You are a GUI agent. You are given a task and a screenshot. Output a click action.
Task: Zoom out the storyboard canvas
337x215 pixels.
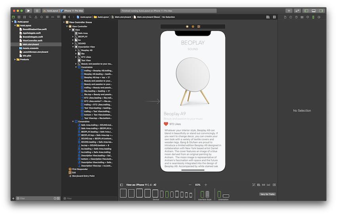click(190, 185)
